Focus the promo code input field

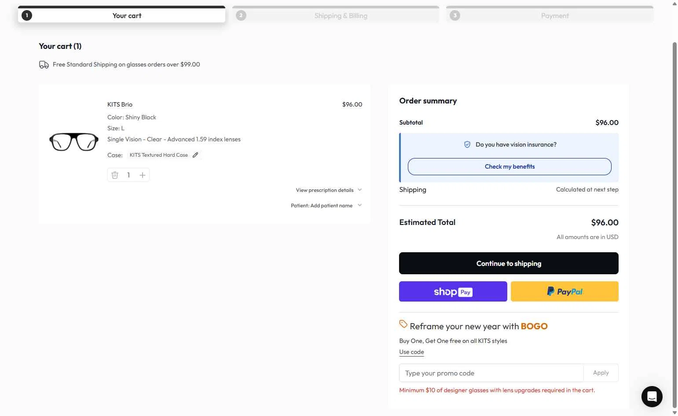point(491,373)
